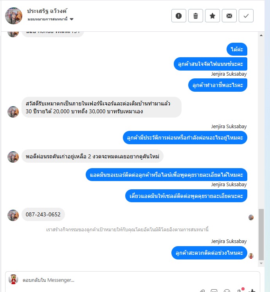Expand the assign conversation dropdown arrow
The height and width of the screenshot is (292, 270).
[x=72, y=19]
